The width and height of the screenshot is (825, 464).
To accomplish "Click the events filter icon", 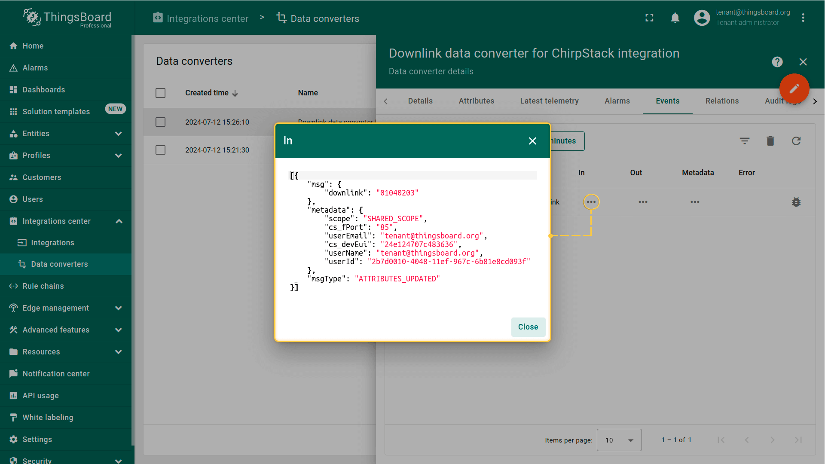I will pos(745,141).
